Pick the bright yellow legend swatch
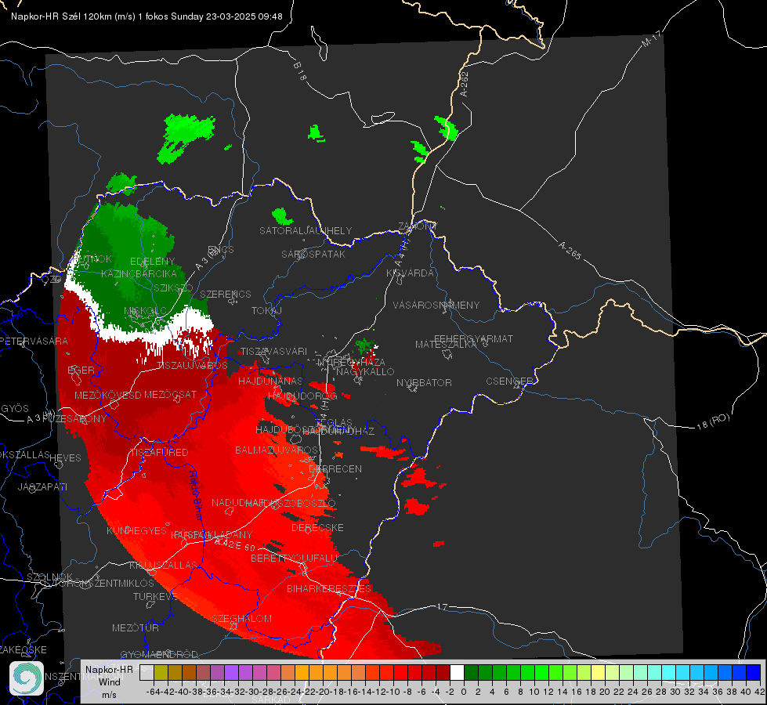Viewport: 767px width, 705px height. tap(599, 673)
